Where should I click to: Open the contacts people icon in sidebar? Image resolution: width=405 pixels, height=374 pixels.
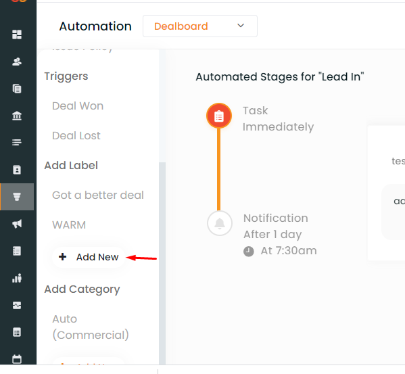pyautogui.click(x=17, y=62)
